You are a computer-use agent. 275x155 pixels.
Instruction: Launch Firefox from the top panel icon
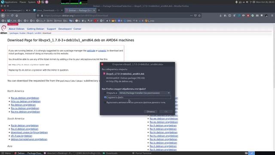[x=39, y=2]
